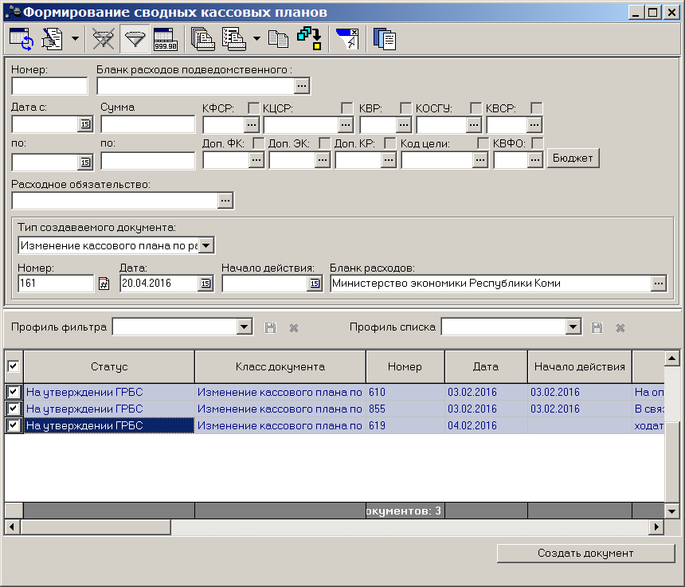Open the Профиль списка dropdown

pos(573,327)
